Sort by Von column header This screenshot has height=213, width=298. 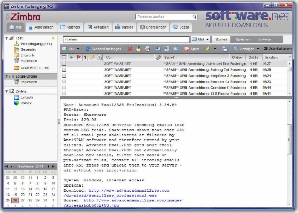[128, 57]
